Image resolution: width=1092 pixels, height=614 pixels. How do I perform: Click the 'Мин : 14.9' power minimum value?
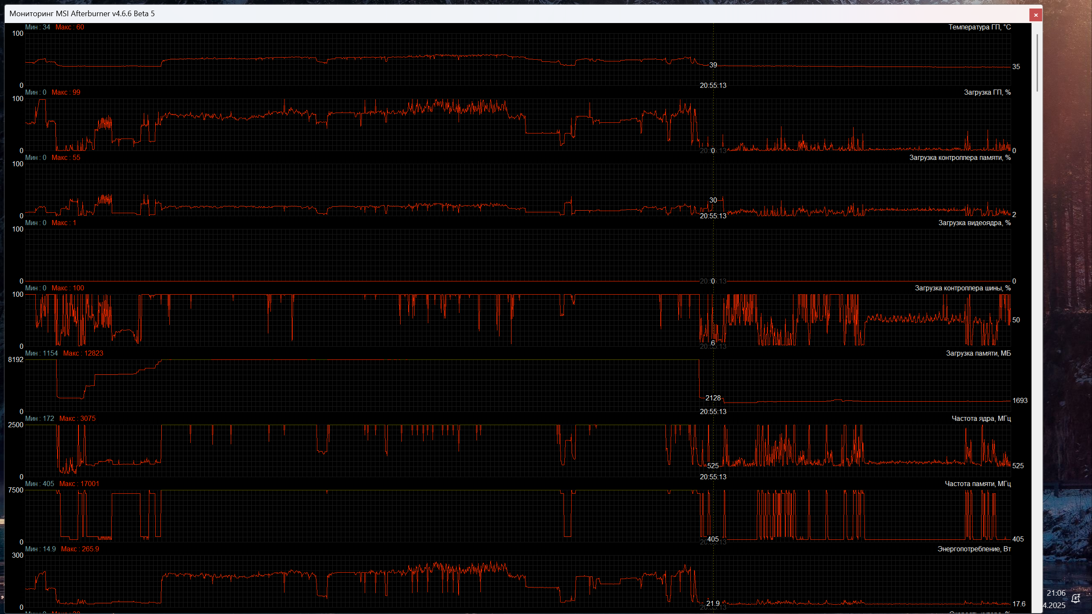pyautogui.click(x=41, y=549)
